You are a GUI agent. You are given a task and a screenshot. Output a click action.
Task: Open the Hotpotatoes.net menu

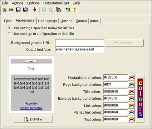(x=56, y=3)
